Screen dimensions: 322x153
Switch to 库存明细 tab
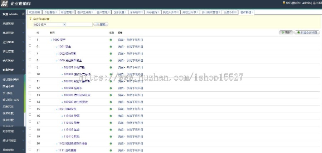click(135, 12)
